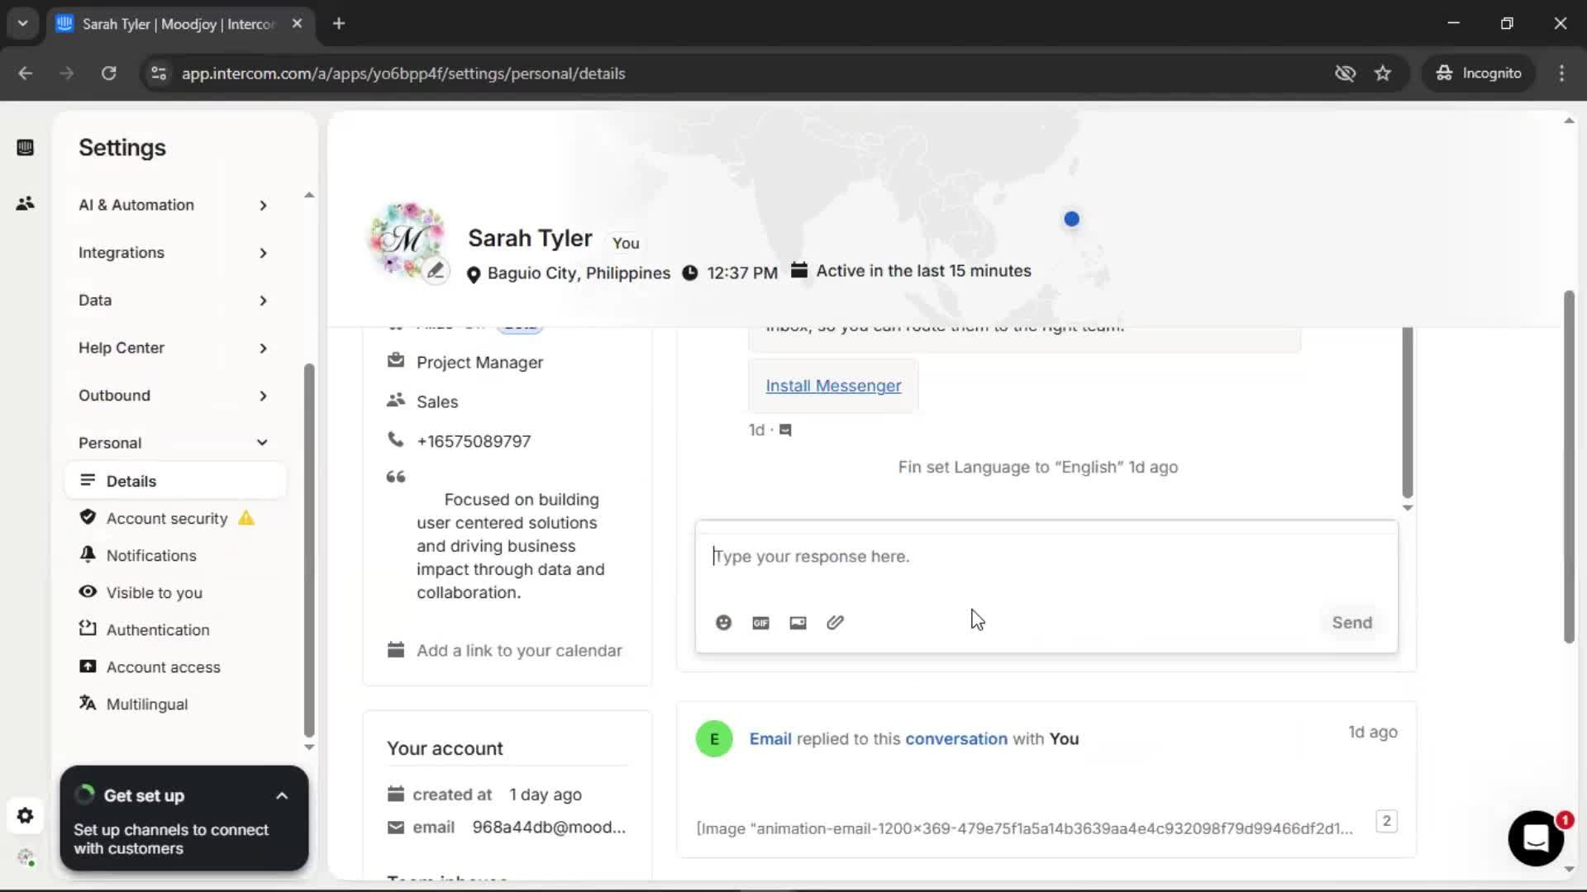Click the Sales team entry

[x=437, y=402]
